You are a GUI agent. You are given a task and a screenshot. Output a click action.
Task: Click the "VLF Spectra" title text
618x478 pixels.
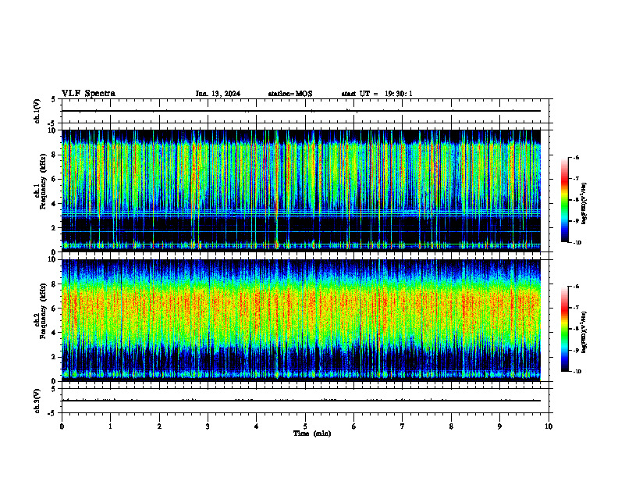click(89, 94)
